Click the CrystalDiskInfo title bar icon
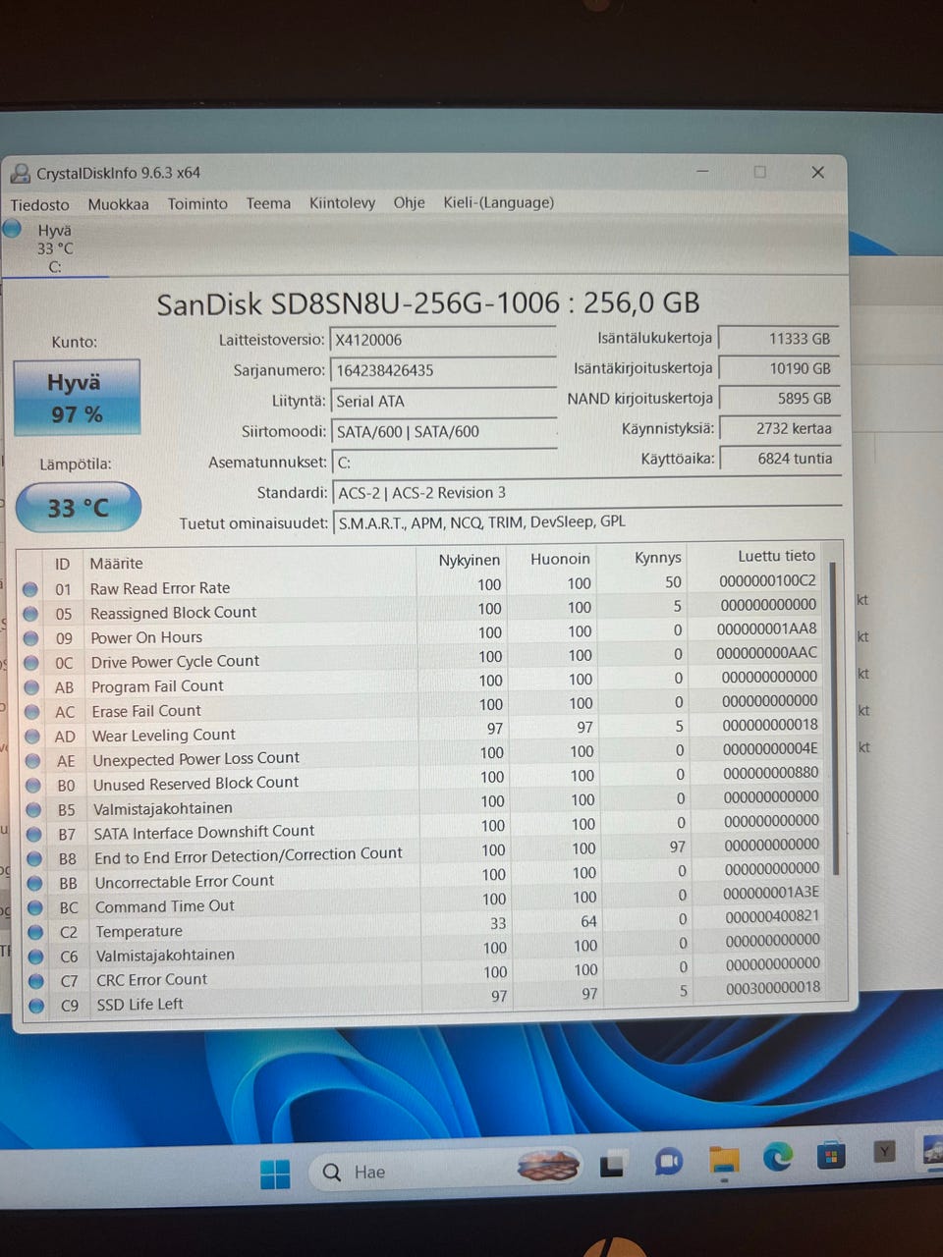This screenshot has height=1257, width=943. (20, 174)
